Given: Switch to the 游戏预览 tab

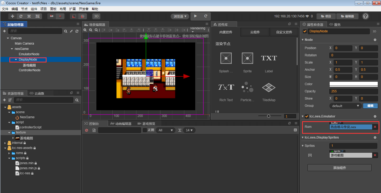Looking at the screenshot, I should 146,124.
